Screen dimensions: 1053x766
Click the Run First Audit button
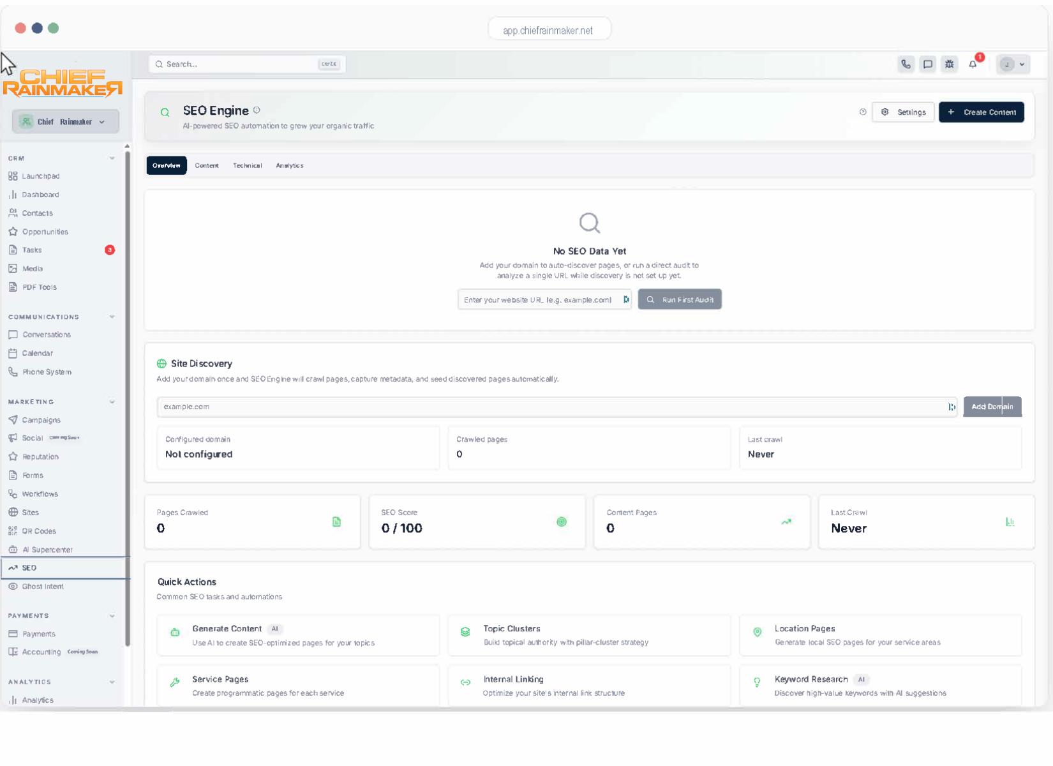click(680, 299)
